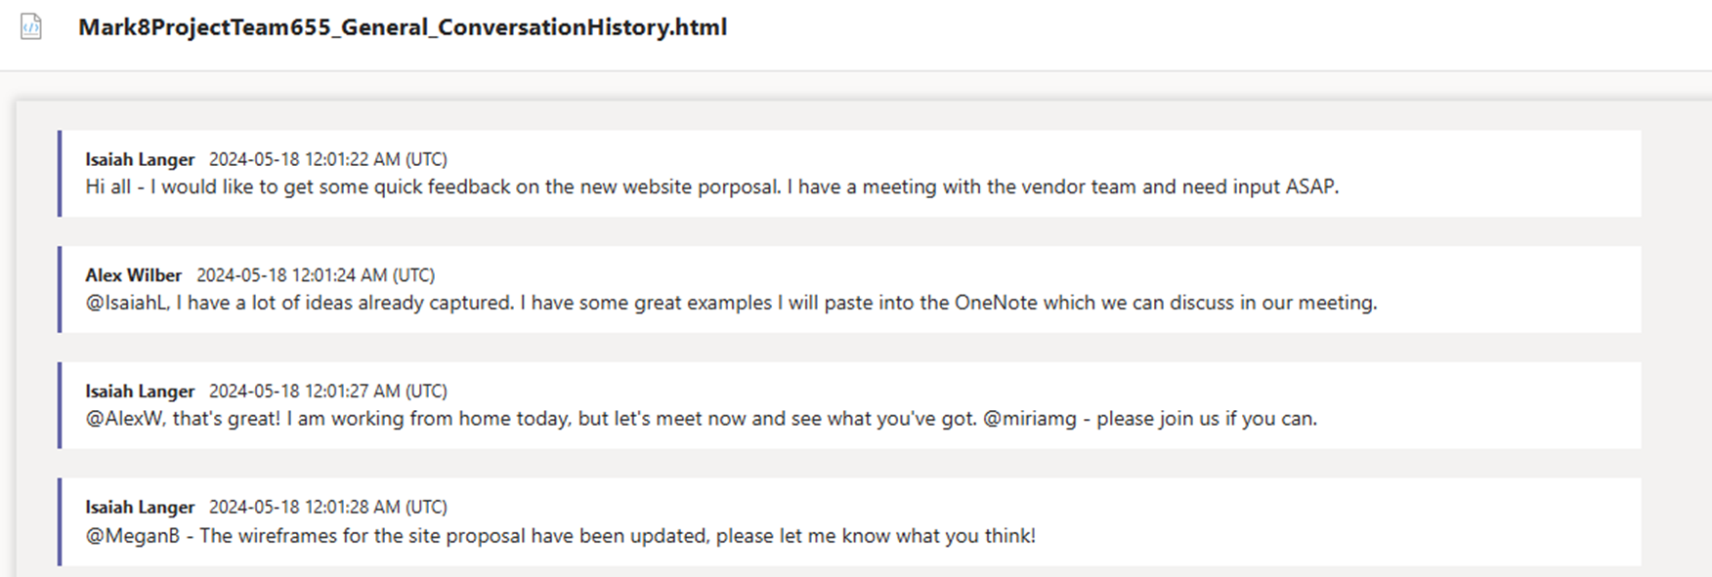Click the @AlexW mention text
1712x577 pixels.
point(125,419)
